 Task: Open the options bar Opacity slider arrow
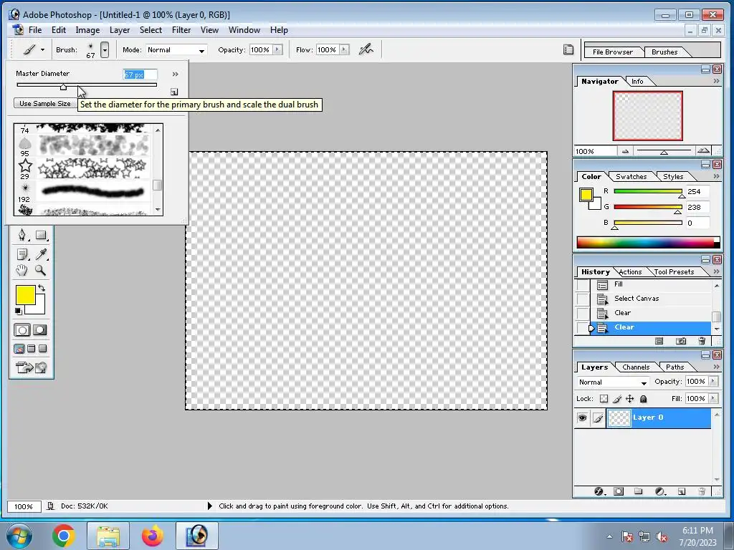point(278,49)
